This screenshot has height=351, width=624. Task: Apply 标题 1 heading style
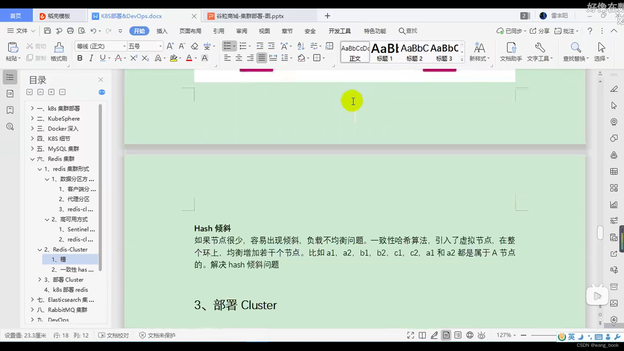[384, 52]
